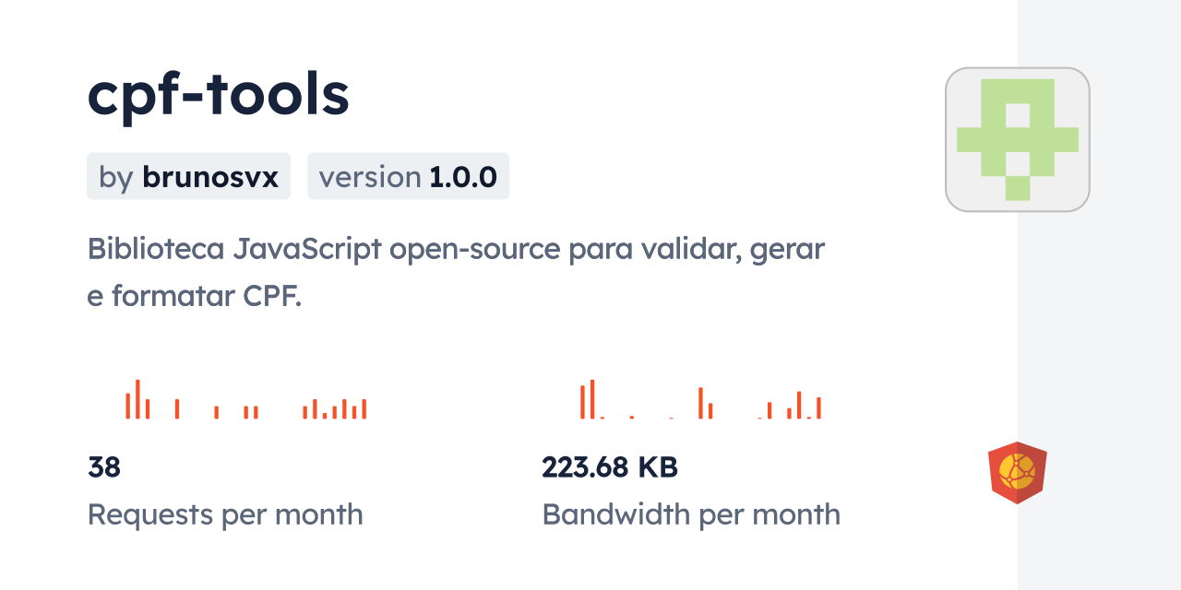Click the gray strip on the right edge

[1099, 295]
